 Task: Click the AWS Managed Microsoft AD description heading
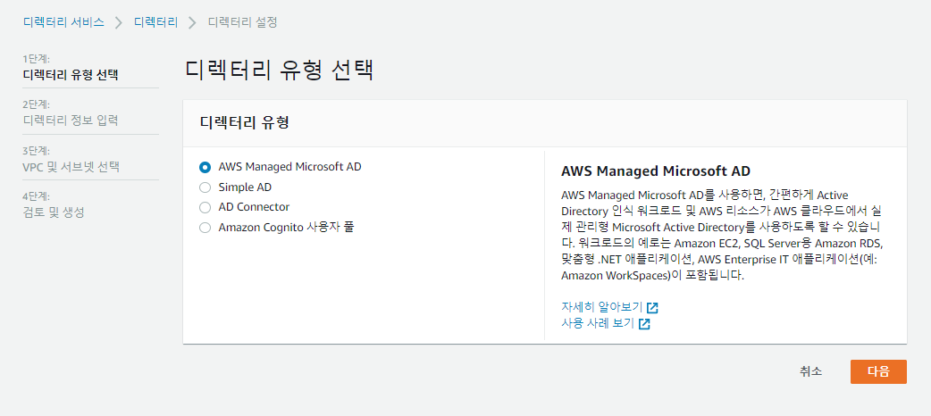[656, 171]
